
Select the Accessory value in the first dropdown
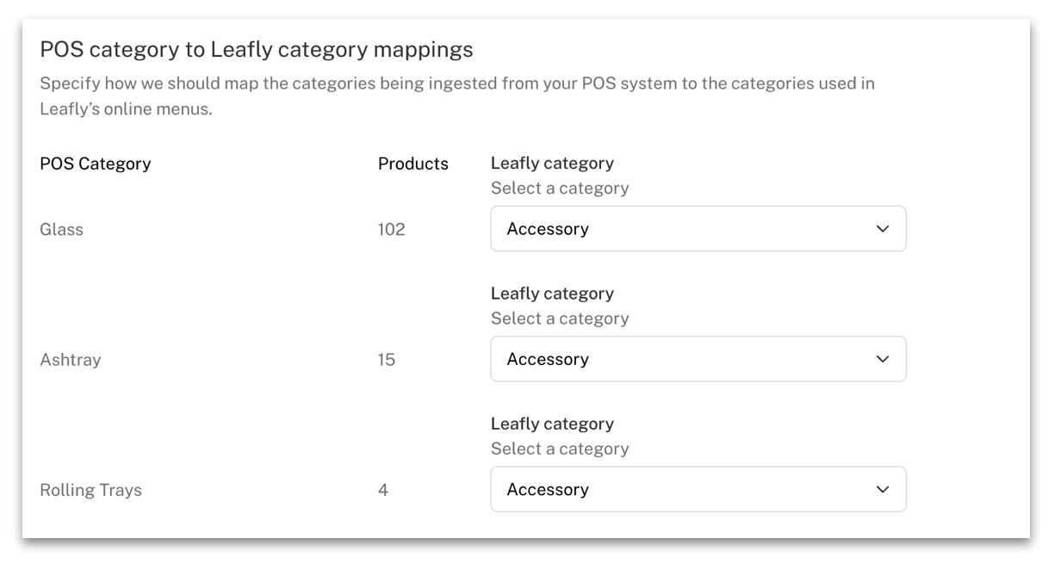(549, 229)
